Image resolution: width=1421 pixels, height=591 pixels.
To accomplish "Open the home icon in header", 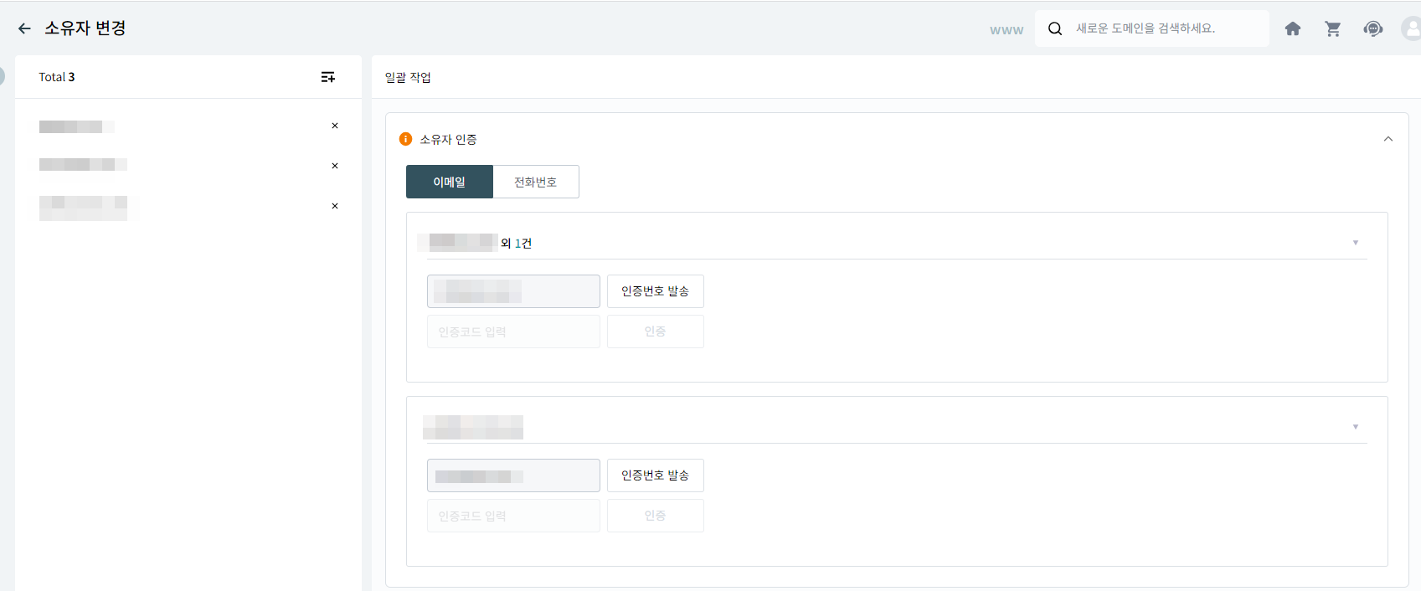I will point(1293,28).
